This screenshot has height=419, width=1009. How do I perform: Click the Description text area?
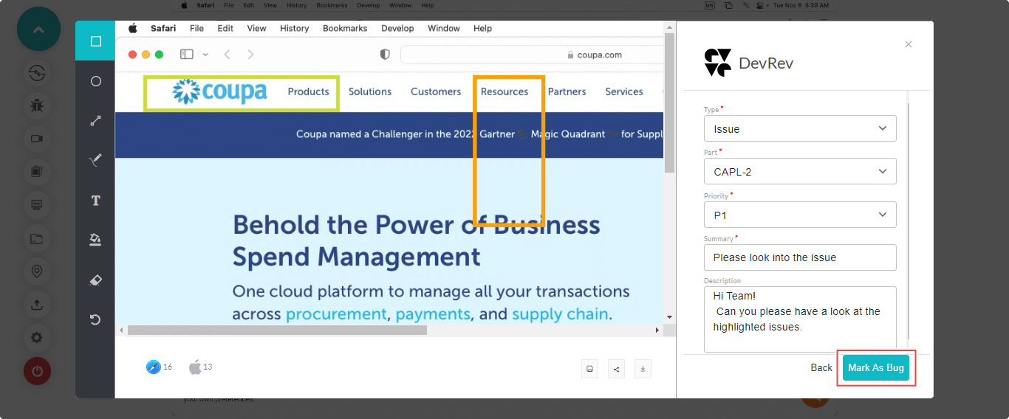click(800, 319)
